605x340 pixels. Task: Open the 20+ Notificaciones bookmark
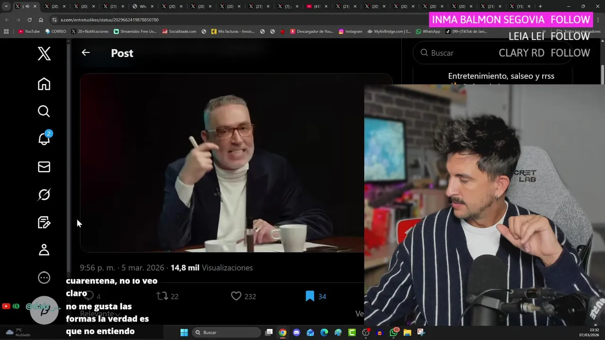(90, 31)
